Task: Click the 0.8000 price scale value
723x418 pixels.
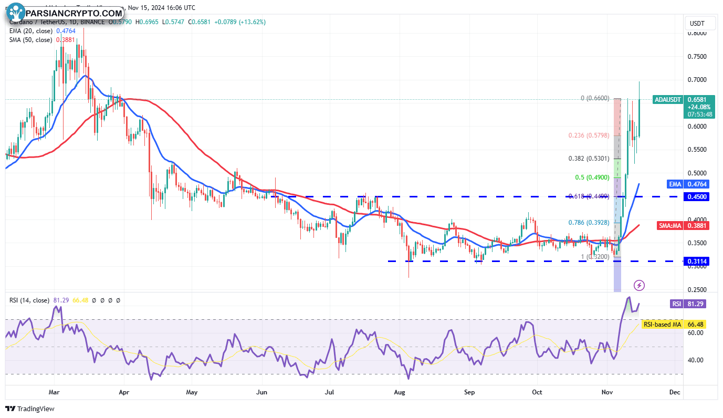Action: (697, 33)
